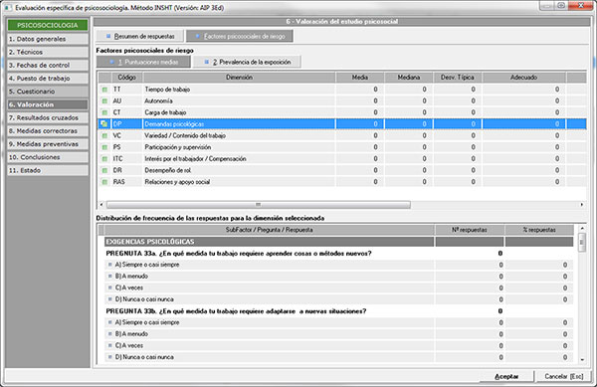The width and height of the screenshot is (597, 387).
Task: Select the Carga de trabajo row
Action: tap(342, 112)
